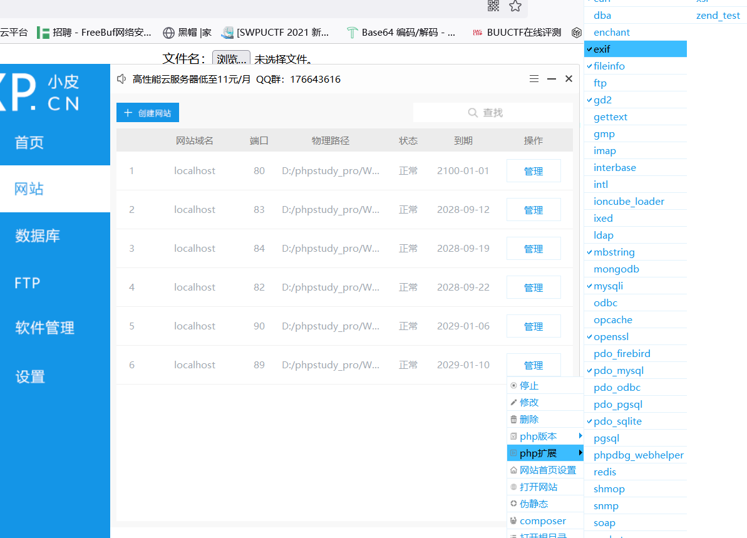Disable the pdo_mysql extension
The image size is (747, 538).
pyautogui.click(x=636, y=370)
